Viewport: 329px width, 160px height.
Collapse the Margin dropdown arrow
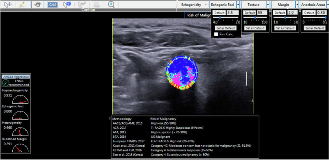point(297,5)
